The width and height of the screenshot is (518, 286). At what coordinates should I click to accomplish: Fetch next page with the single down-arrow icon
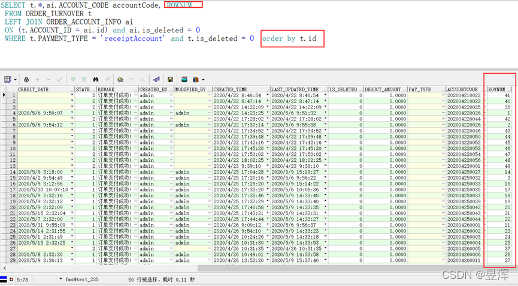73,79
